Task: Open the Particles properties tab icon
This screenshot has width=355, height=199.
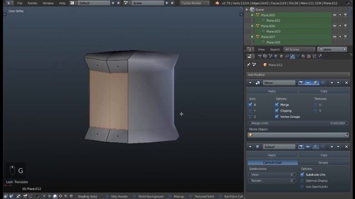Action: 315,56
